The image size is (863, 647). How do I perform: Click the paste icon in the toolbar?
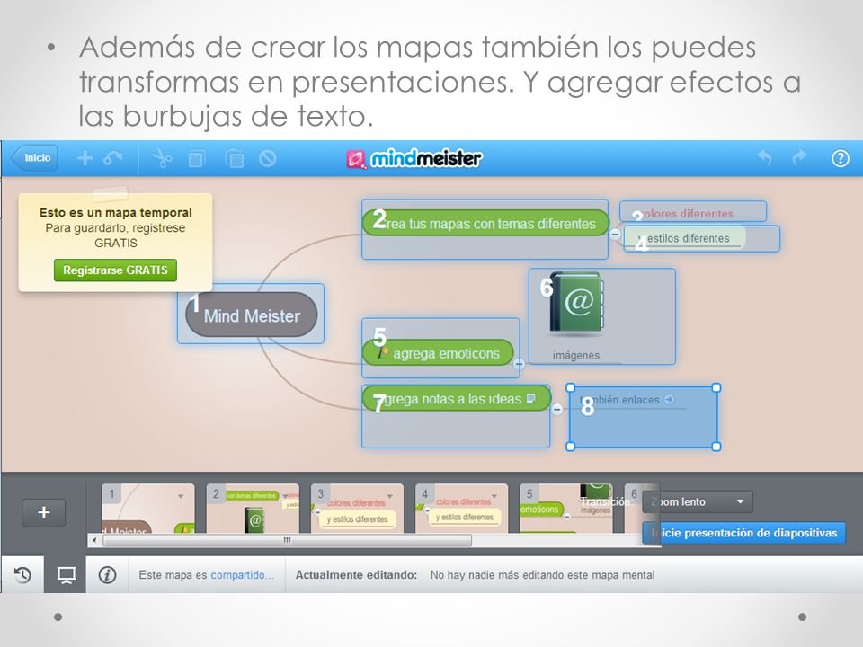pyautogui.click(x=235, y=159)
